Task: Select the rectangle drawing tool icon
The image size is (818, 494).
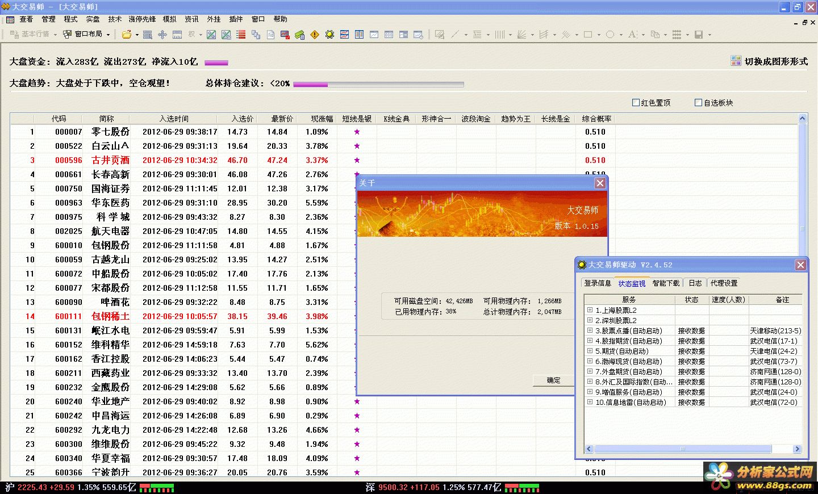Action: [x=588, y=35]
